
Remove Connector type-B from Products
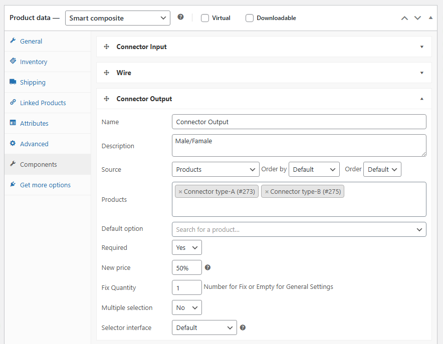click(x=267, y=192)
